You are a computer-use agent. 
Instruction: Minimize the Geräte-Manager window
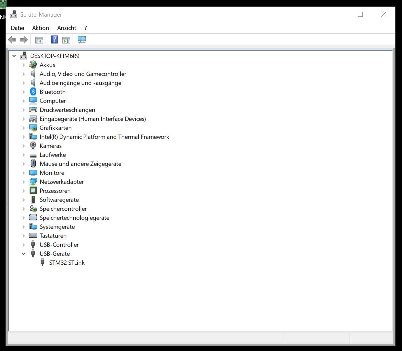pos(337,14)
